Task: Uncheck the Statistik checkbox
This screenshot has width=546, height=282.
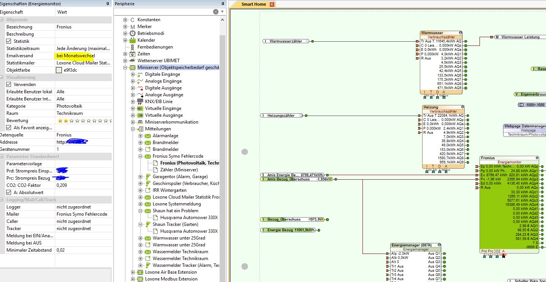Action: coord(9,41)
